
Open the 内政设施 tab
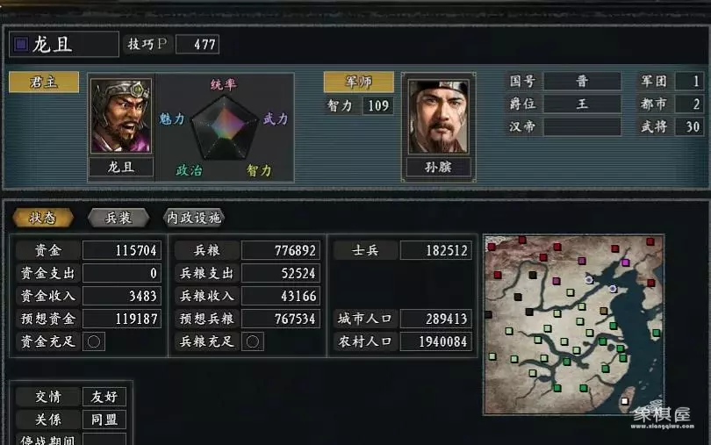click(194, 218)
